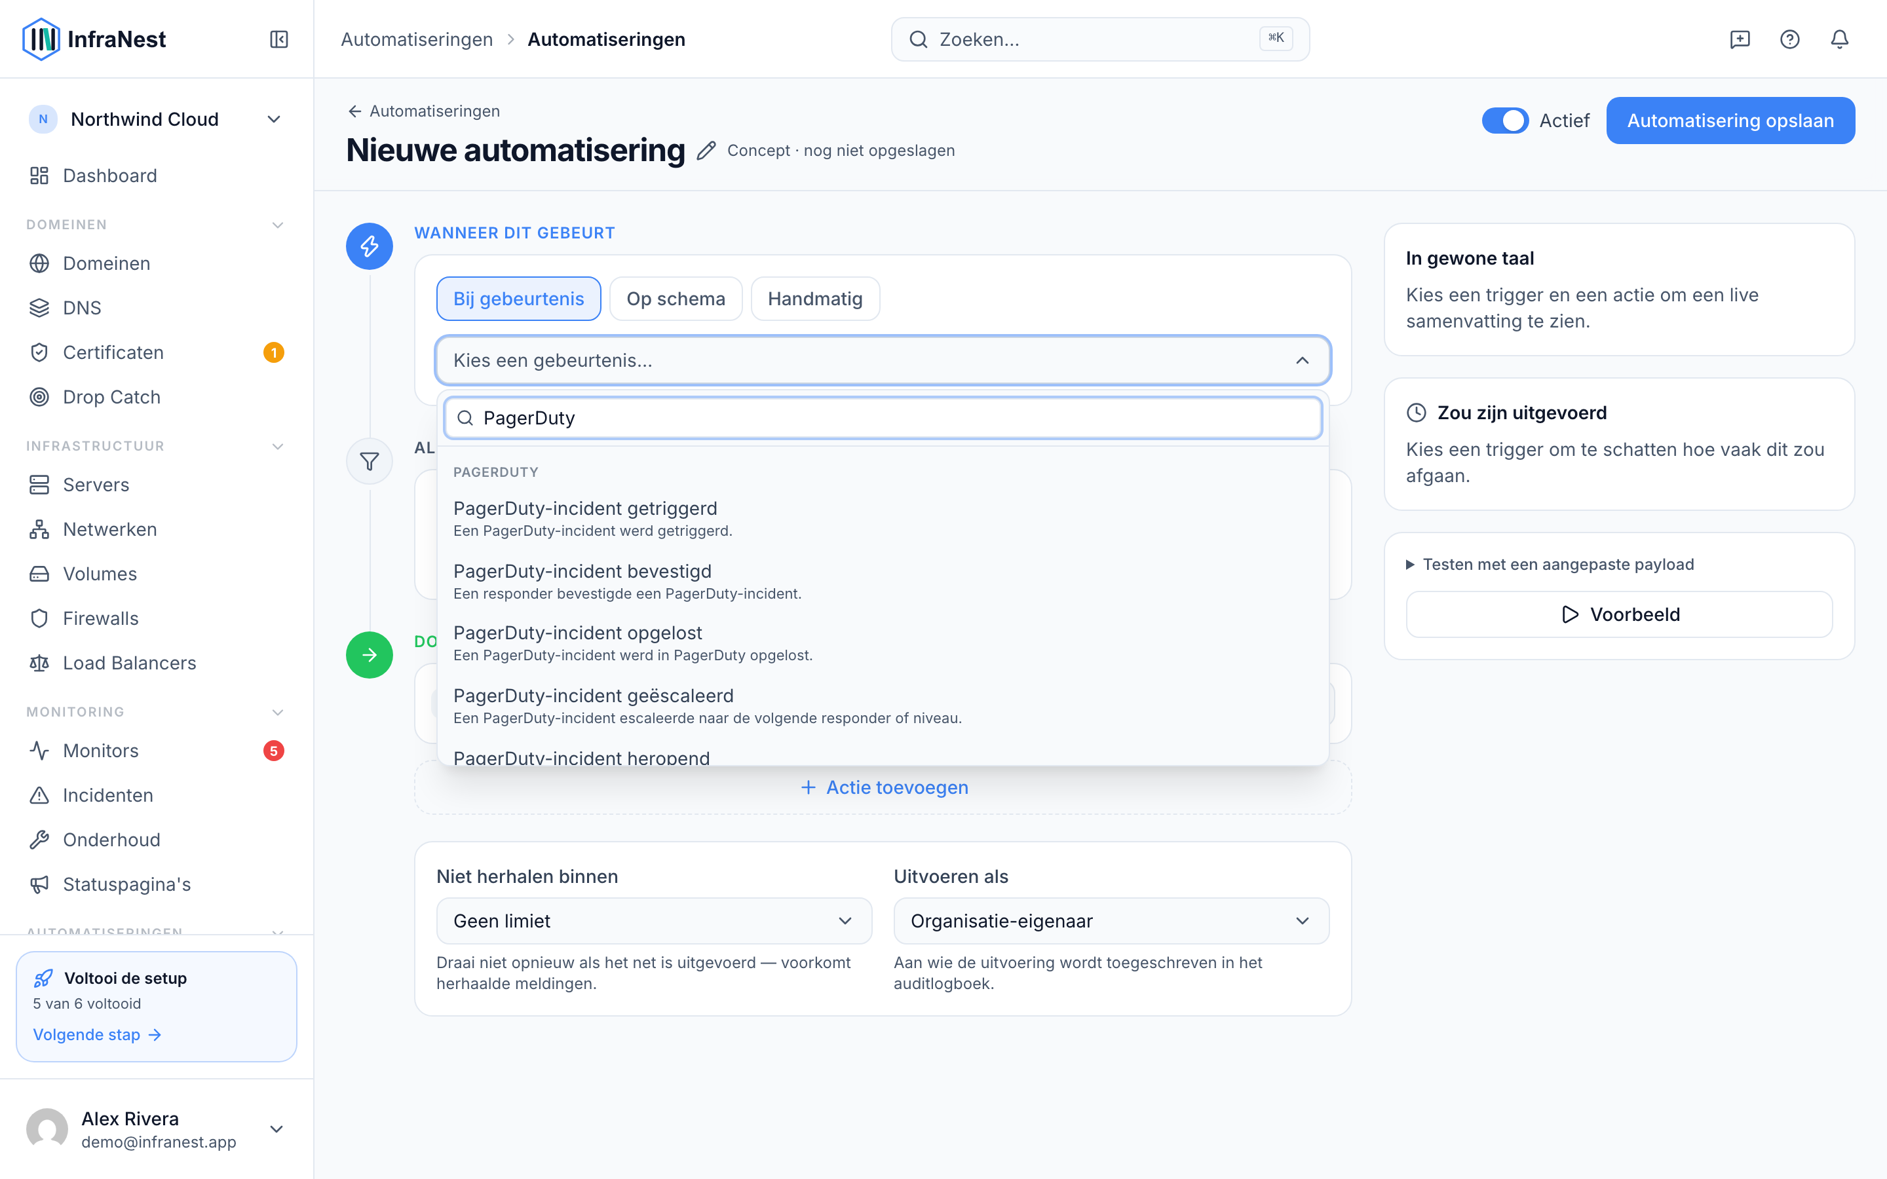The height and width of the screenshot is (1179, 1887).
Task: Click Volgende stap link
Action: pyautogui.click(x=97, y=1035)
